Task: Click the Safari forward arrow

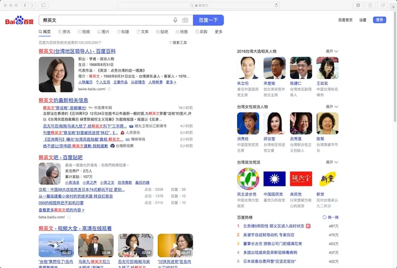Action: pyautogui.click(x=32, y=5)
